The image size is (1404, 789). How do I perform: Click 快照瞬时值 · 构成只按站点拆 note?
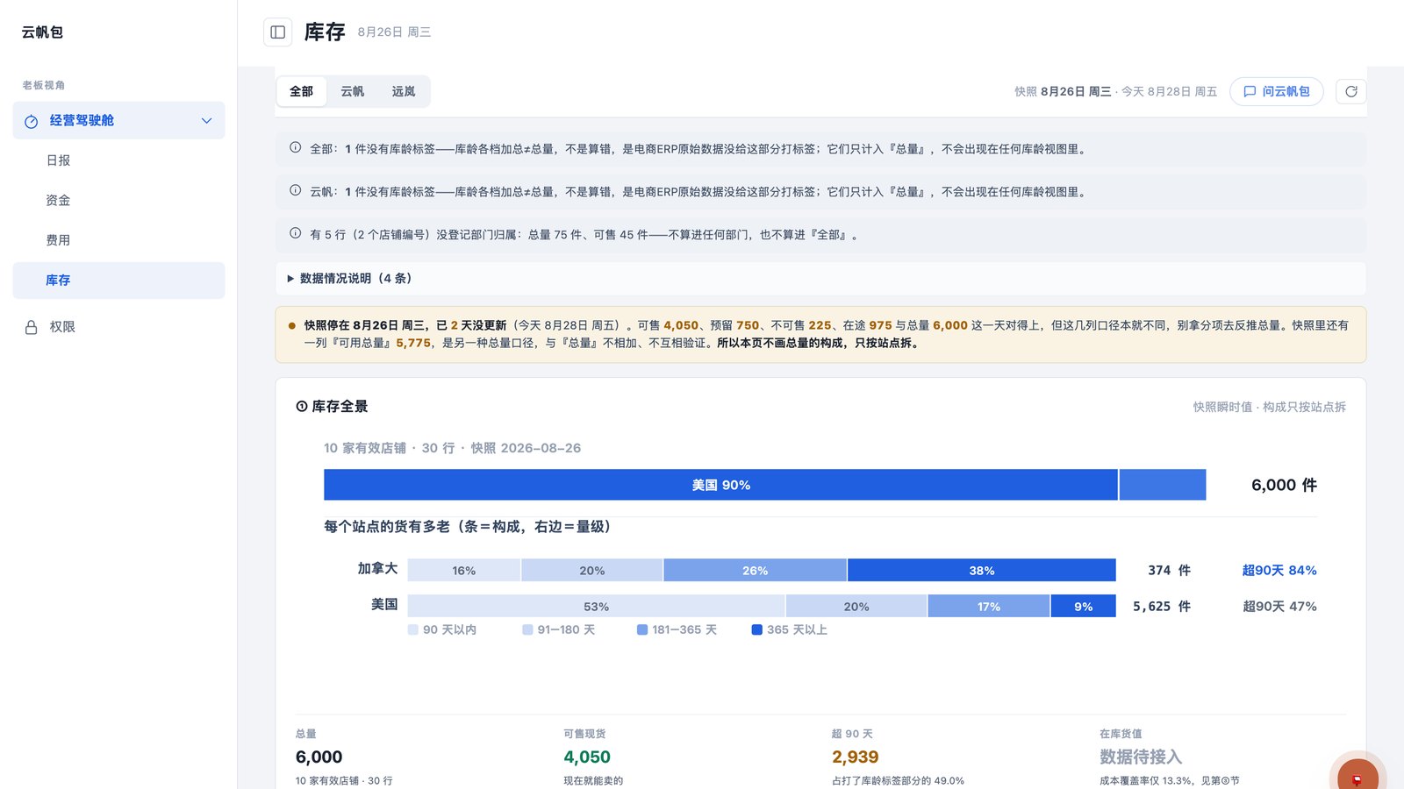point(1269,407)
